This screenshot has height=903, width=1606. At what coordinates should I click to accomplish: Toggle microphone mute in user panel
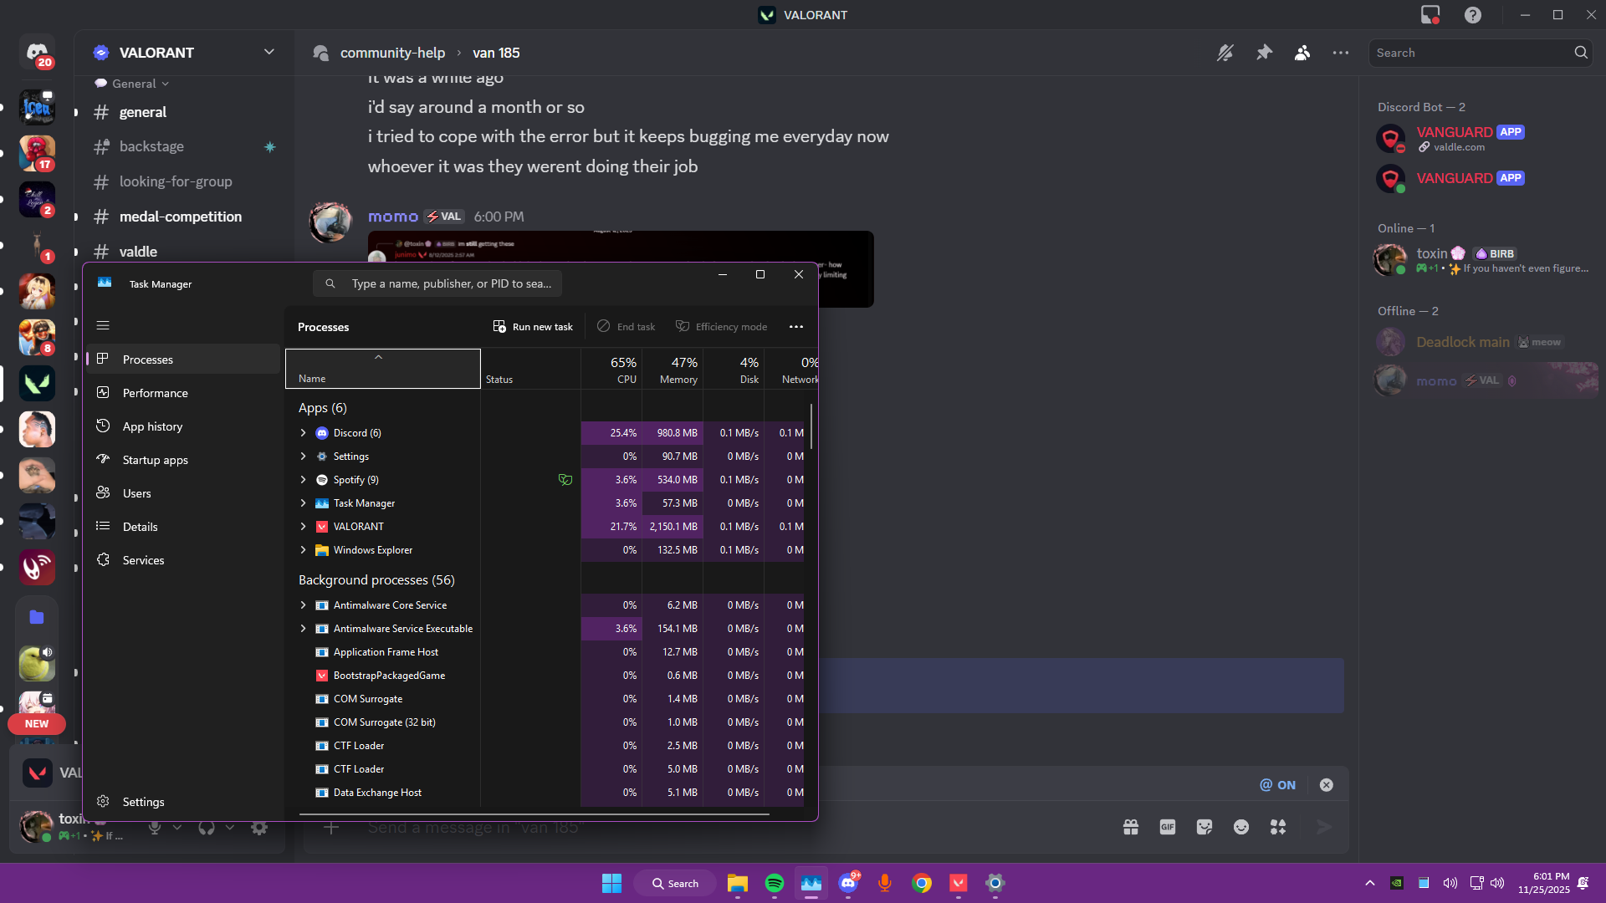[x=155, y=828]
